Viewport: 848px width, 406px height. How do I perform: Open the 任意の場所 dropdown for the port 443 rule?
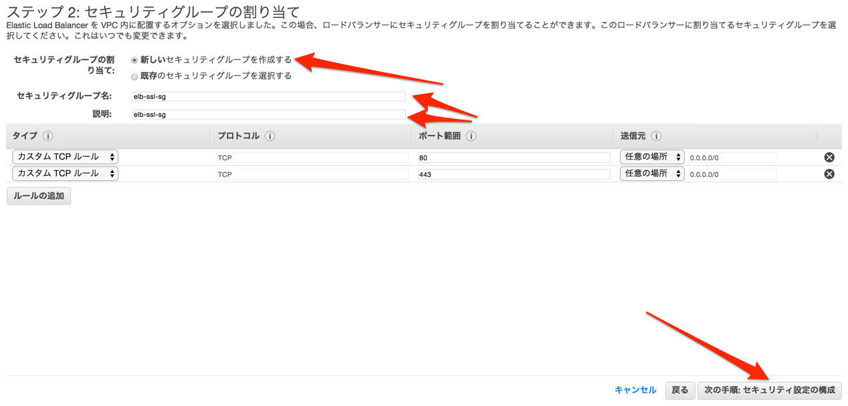pos(651,174)
